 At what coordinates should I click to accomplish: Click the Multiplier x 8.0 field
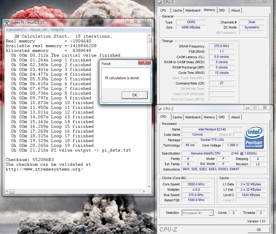tap(196, 190)
